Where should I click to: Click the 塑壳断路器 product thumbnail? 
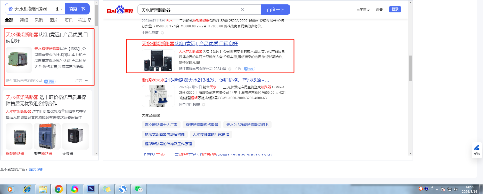point(47,136)
